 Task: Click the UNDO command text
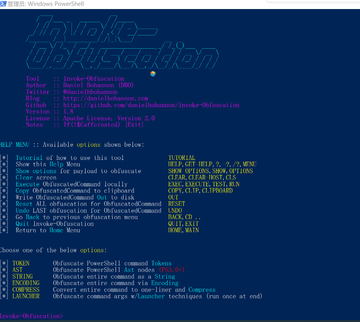175,211
